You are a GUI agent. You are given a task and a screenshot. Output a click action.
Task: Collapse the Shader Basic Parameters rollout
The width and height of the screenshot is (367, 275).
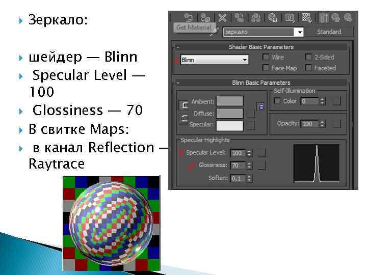click(178, 47)
